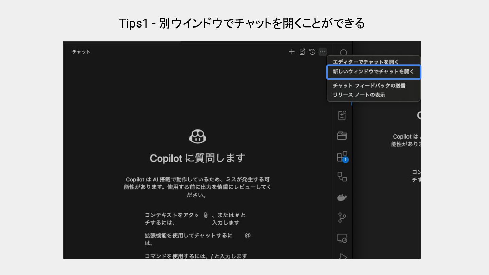Viewport: 489px width, 275px height.
Task: Open the Source Control branch icon
Action: (x=342, y=218)
